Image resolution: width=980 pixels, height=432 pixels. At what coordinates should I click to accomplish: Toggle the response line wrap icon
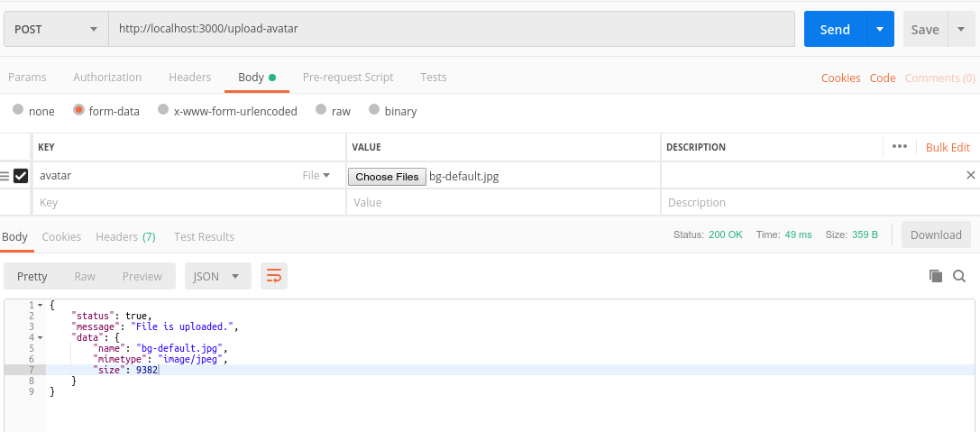point(274,276)
